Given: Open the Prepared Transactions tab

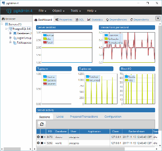Looking at the screenshot, I should point(84,116).
